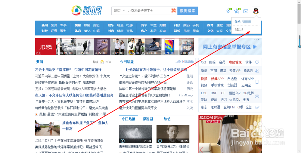Open NBA in the navigation bar
Viewport: 301px width, 153px height.
tap(87, 31)
